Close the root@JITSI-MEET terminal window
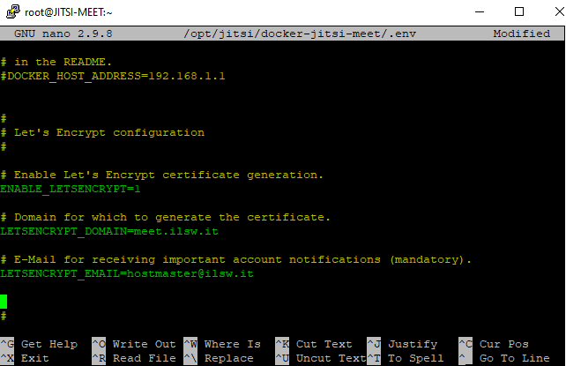 coord(559,12)
